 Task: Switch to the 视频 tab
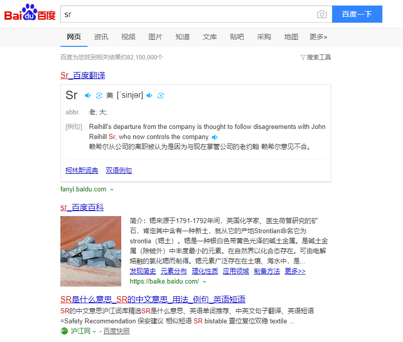coord(128,37)
